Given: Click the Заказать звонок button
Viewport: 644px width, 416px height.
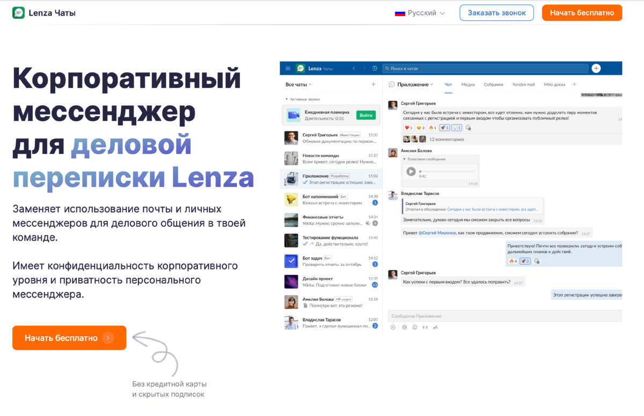Looking at the screenshot, I should pos(496,12).
